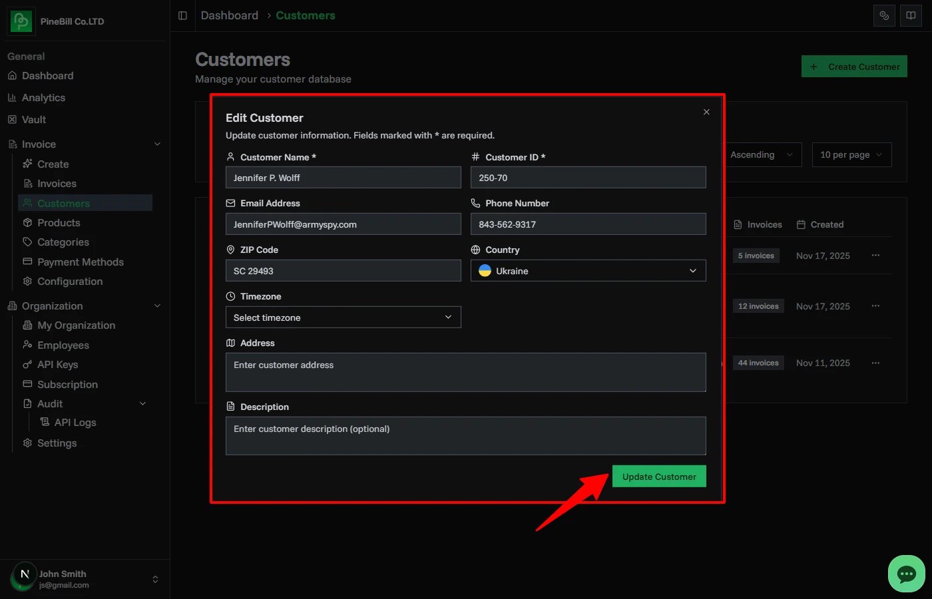The width and height of the screenshot is (932, 599).
Task: Select Products under Invoice
Action: click(x=58, y=222)
